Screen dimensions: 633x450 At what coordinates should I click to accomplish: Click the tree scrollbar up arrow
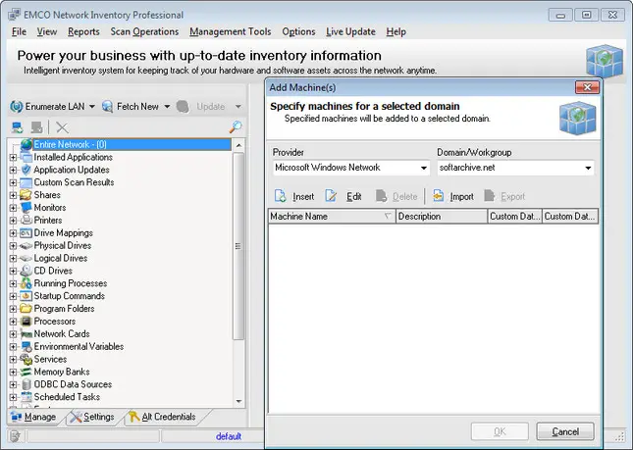[x=238, y=145]
